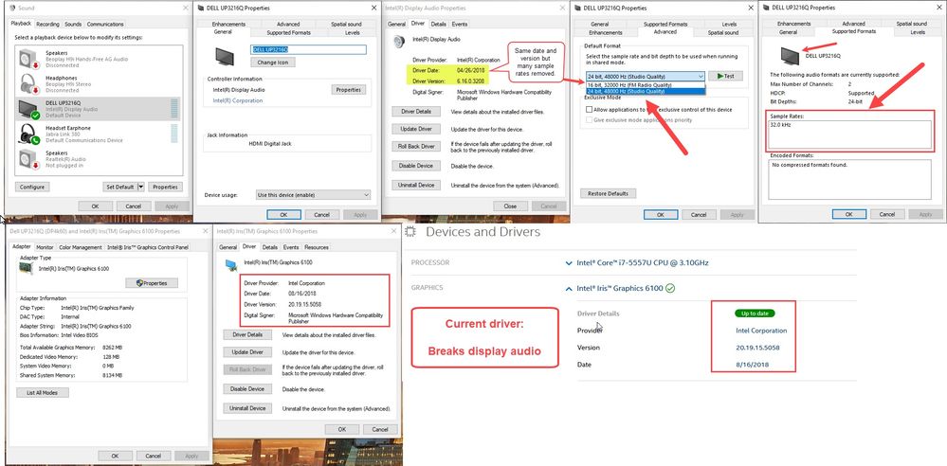Switch to Monitor tab in graphics properties
The image size is (947, 466).
(45, 247)
